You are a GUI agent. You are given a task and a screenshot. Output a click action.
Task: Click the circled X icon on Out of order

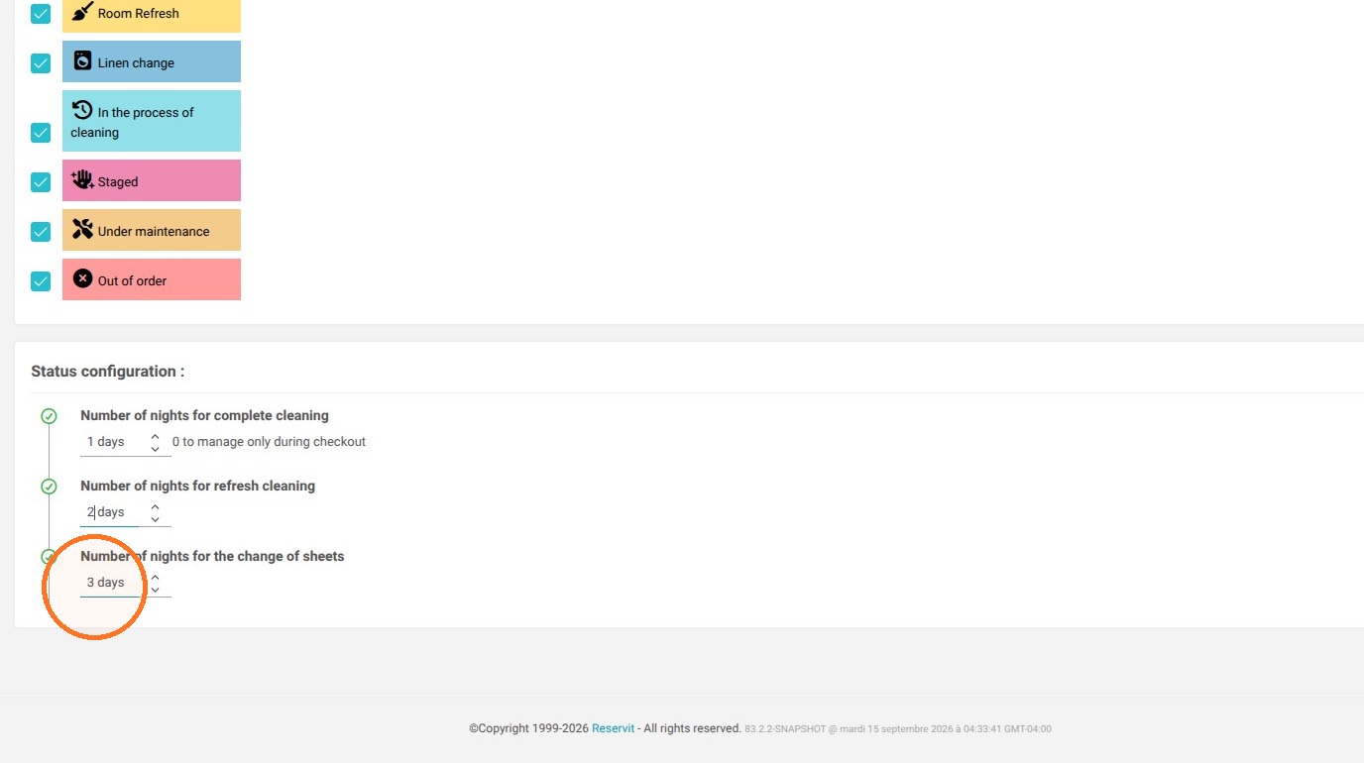click(x=83, y=278)
